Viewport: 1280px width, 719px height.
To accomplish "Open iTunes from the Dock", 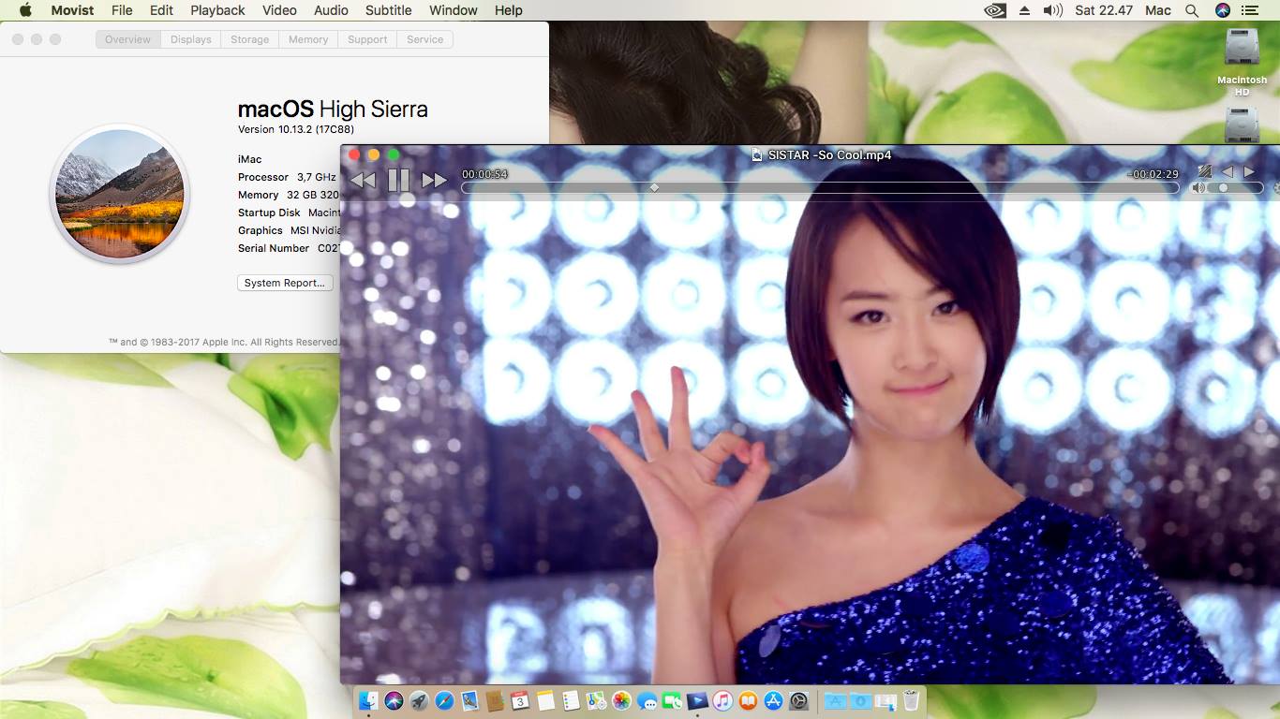I will [722, 700].
